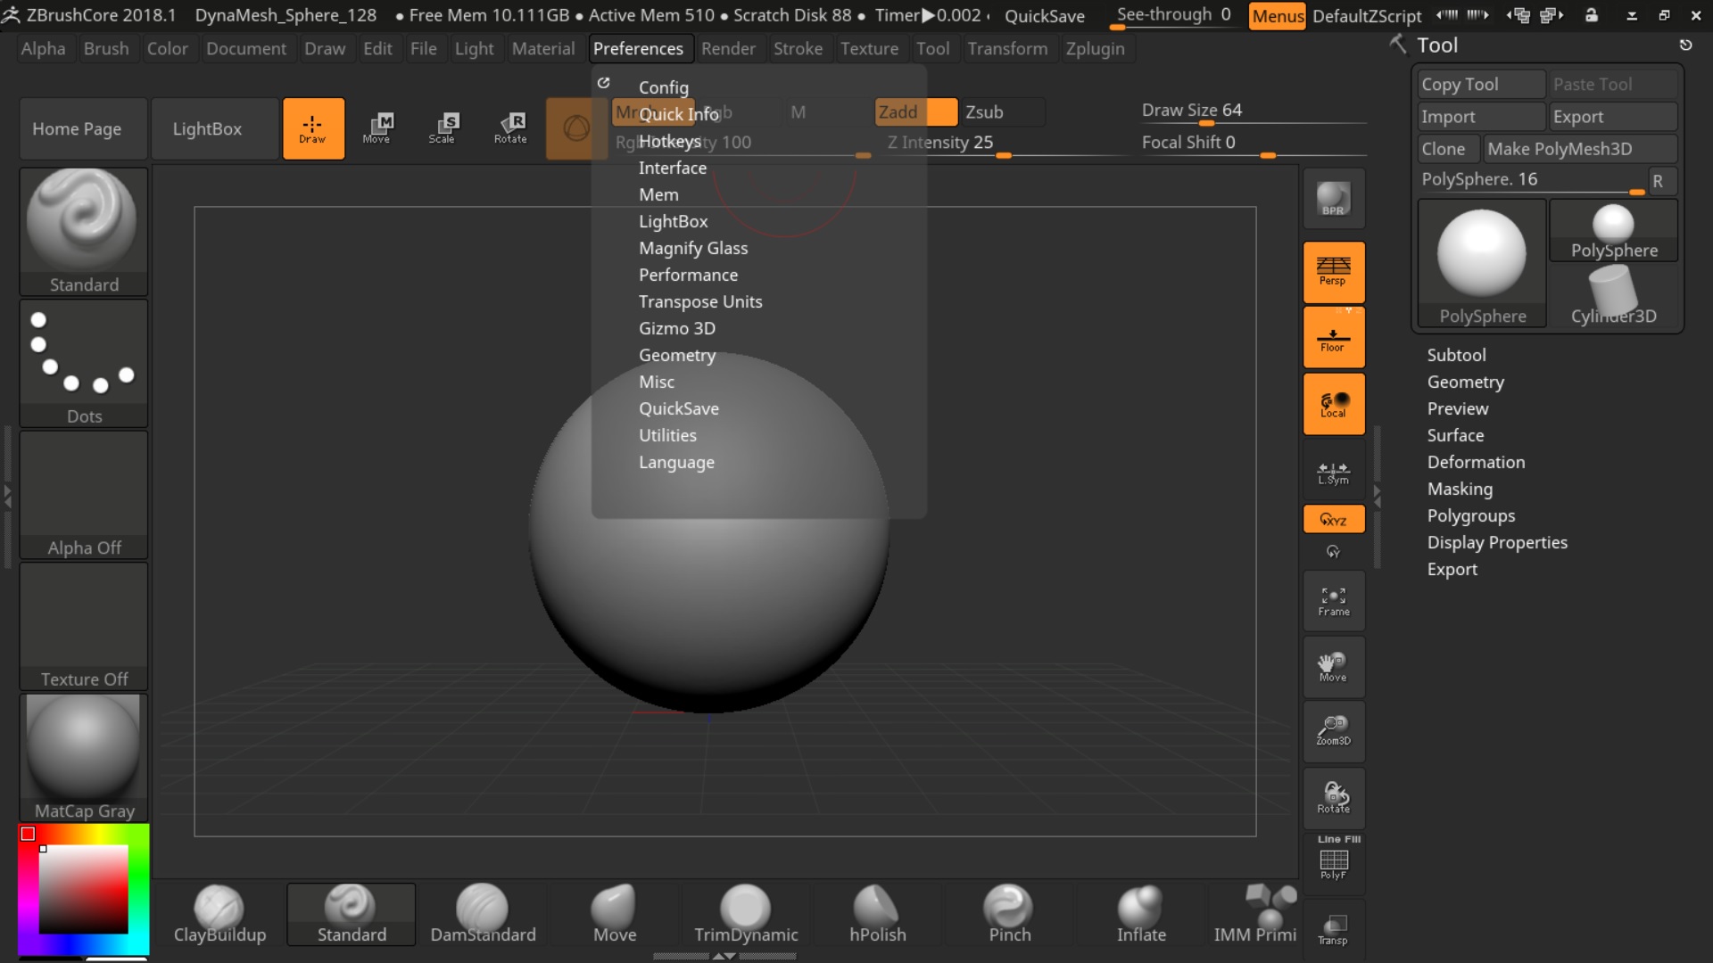Open Hotkeys in Preferences menu
This screenshot has height=963, width=1713.
click(669, 141)
